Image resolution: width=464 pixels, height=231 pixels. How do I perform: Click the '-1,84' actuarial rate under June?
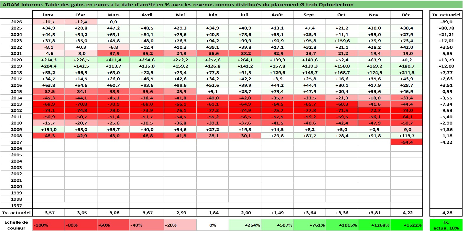pos(213,213)
